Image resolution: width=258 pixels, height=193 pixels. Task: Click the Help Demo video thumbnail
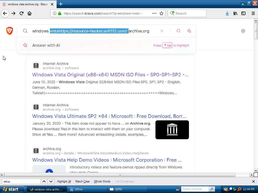point(49,169)
